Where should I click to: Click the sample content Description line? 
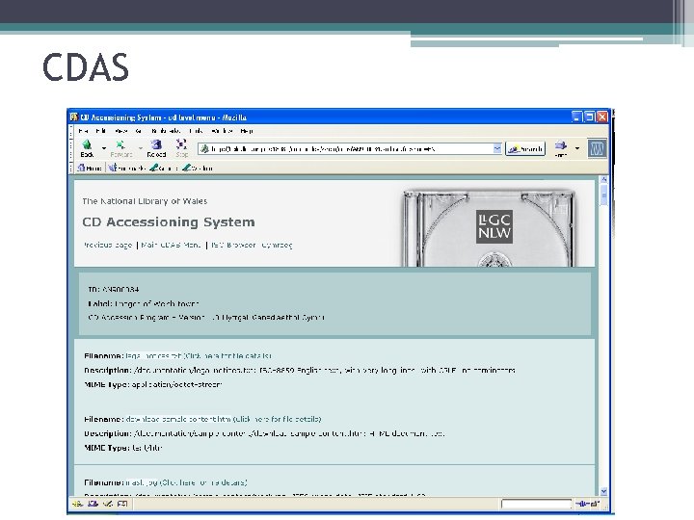tap(264, 433)
